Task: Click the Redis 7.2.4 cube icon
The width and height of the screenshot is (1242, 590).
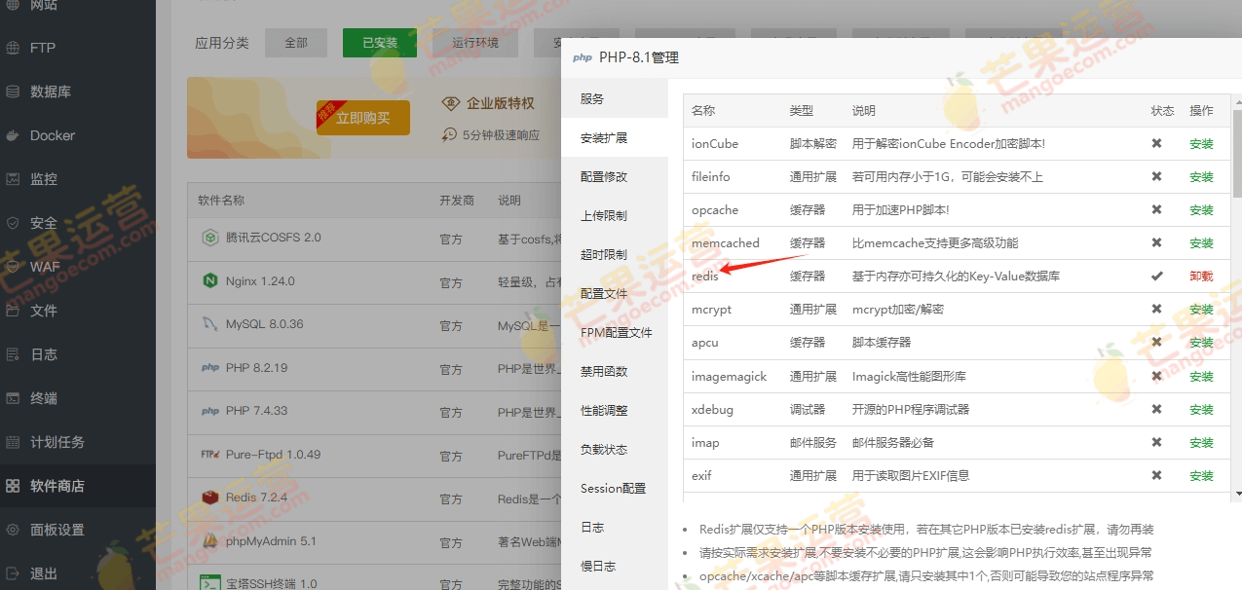Action: [x=209, y=498]
